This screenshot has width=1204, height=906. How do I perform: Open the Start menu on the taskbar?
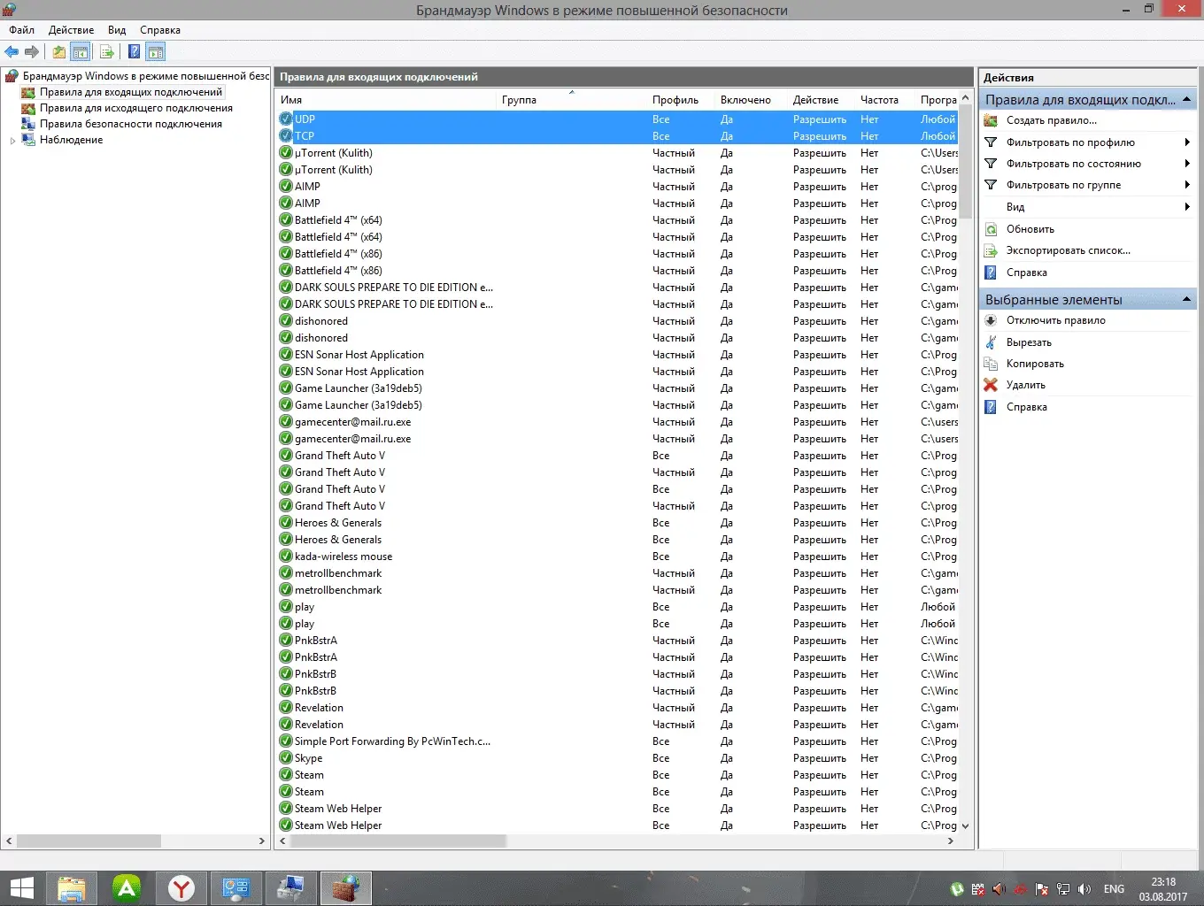point(21,888)
